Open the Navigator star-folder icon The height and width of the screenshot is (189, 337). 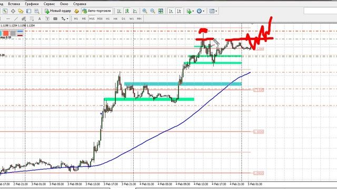(21, 11)
